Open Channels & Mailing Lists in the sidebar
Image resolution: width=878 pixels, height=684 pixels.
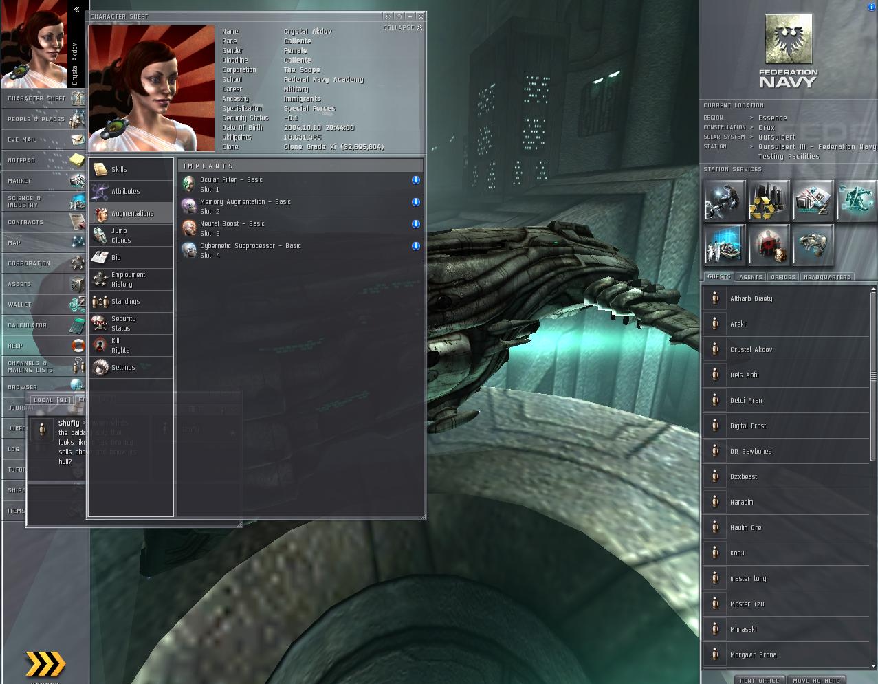coord(44,366)
